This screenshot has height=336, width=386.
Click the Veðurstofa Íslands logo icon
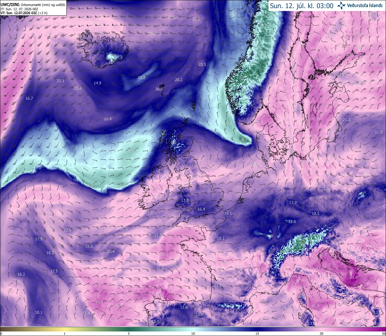click(342, 5)
